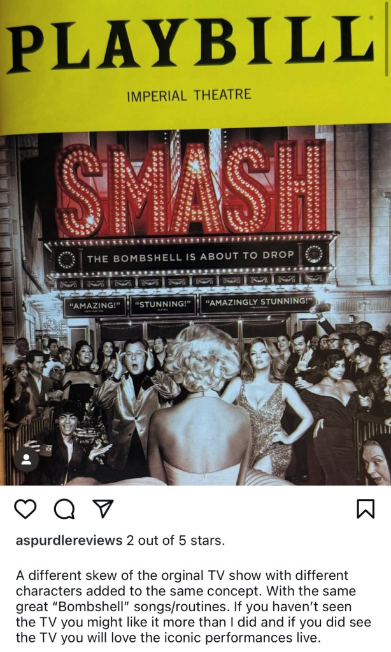
Task: Show tagged people via the person icon
Action: point(26,460)
